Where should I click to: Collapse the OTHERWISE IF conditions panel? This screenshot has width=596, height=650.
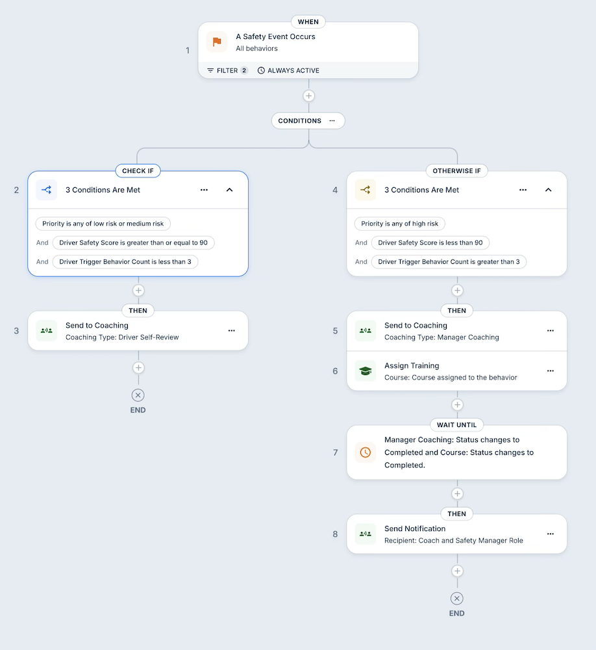click(548, 190)
